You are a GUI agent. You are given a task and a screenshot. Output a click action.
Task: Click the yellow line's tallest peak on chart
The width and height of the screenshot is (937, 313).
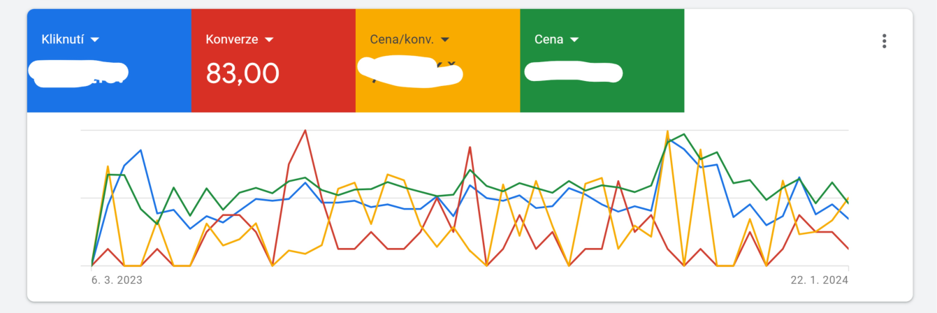tap(668, 131)
